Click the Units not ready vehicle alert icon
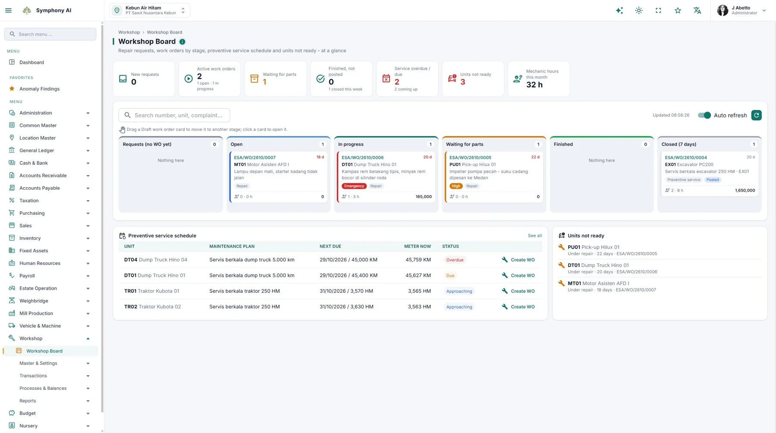776x433 pixels. point(452,79)
